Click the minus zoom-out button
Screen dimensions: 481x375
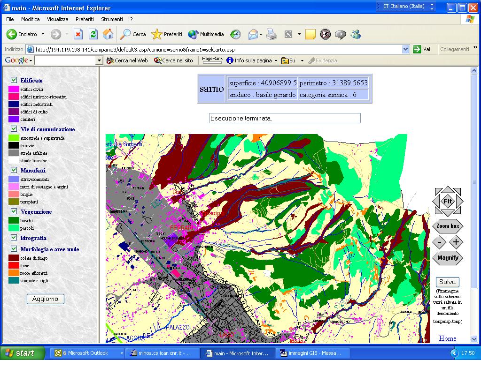click(x=439, y=242)
